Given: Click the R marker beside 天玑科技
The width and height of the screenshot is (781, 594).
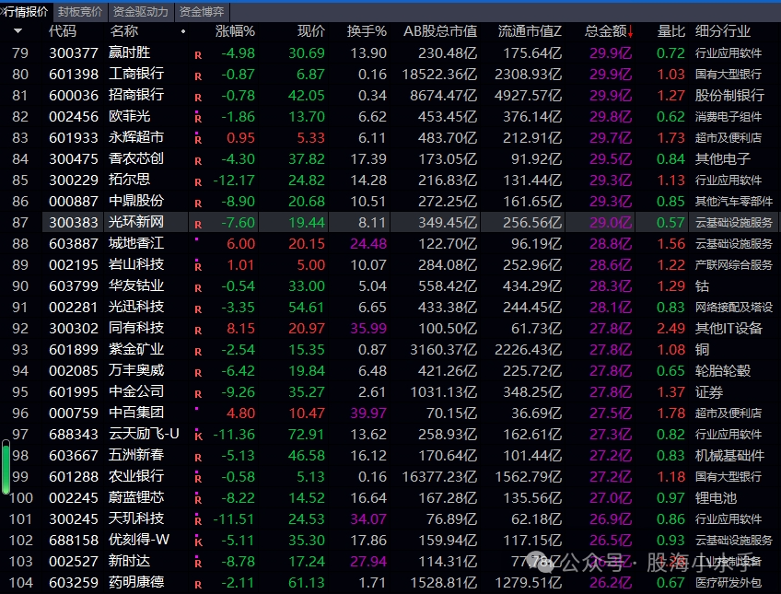Looking at the screenshot, I should [x=198, y=519].
